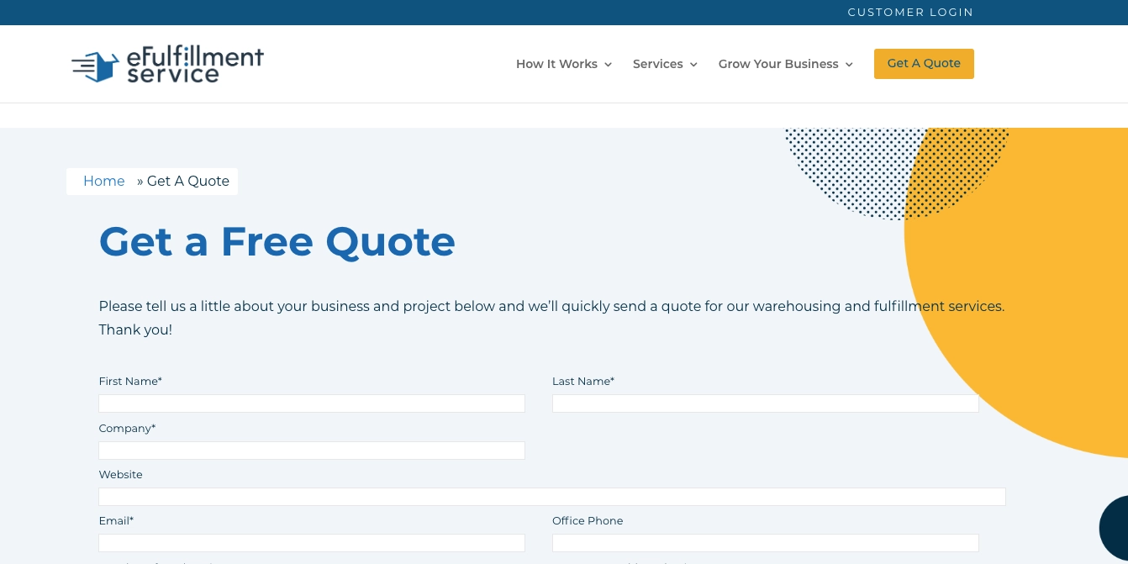The height and width of the screenshot is (564, 1128).
Task: Click into the Website text field
Action: tap(551, 497)
